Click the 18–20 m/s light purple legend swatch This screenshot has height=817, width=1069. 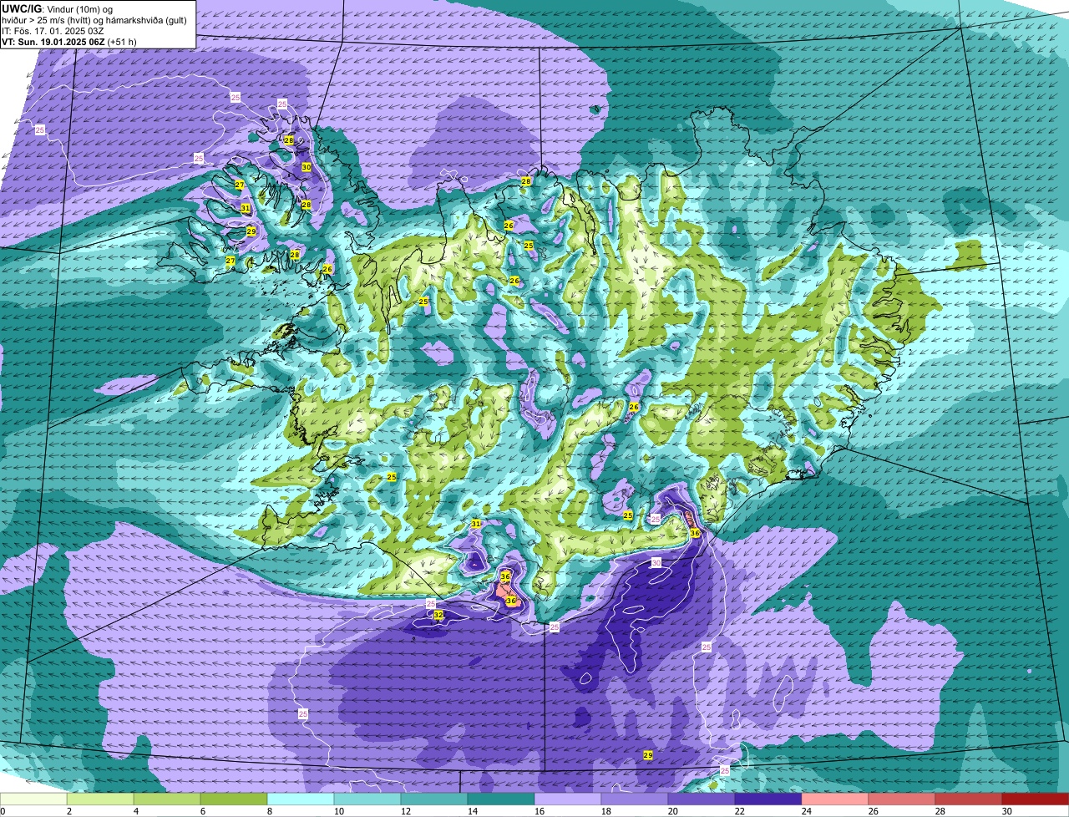tap(635, 799)
